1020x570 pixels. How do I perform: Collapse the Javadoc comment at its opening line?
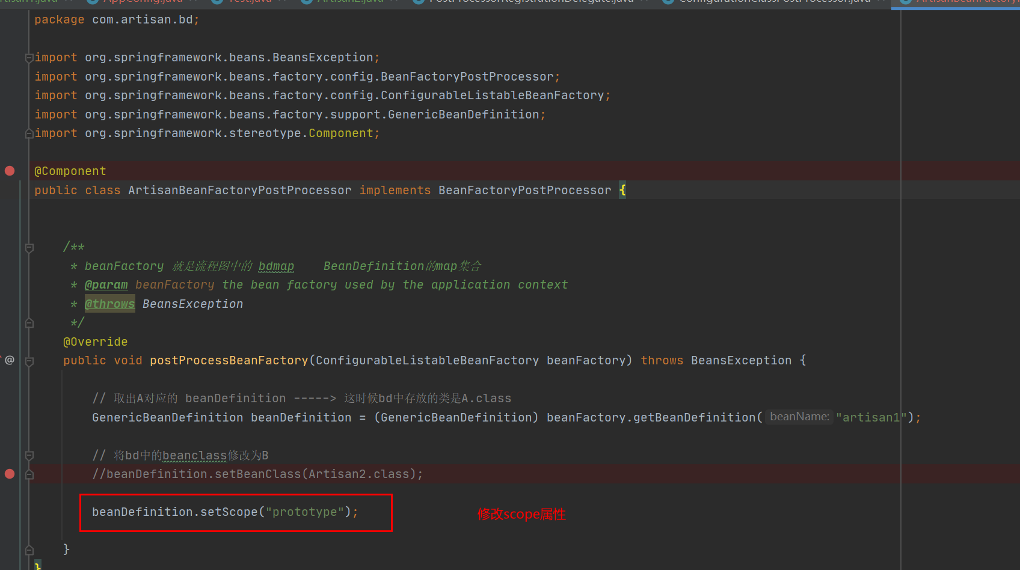point(29,247)
